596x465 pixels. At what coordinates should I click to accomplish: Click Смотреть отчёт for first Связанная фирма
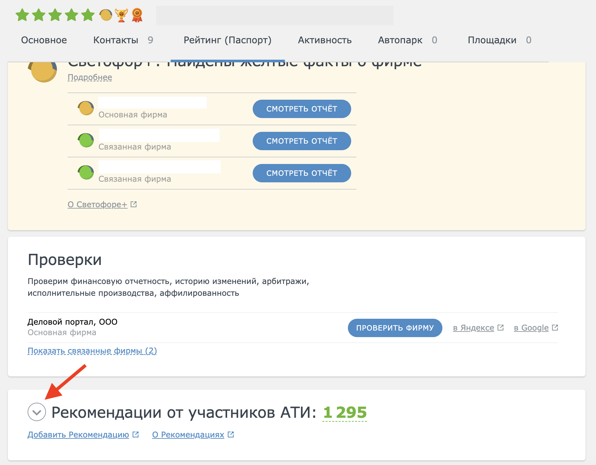click(x=302, y=141)
